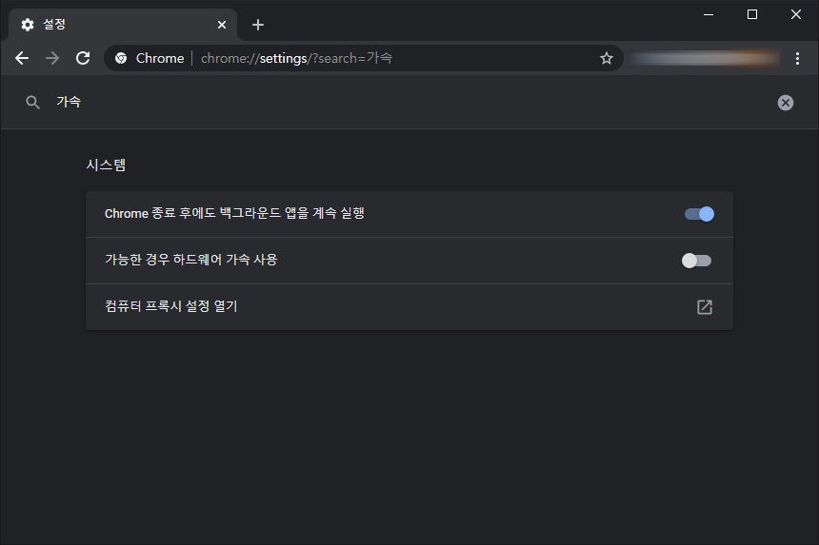Click the Chrome site info icon in address bar
Image resolution: width=819 pixels, height=545 pixels.
point(121,58)
